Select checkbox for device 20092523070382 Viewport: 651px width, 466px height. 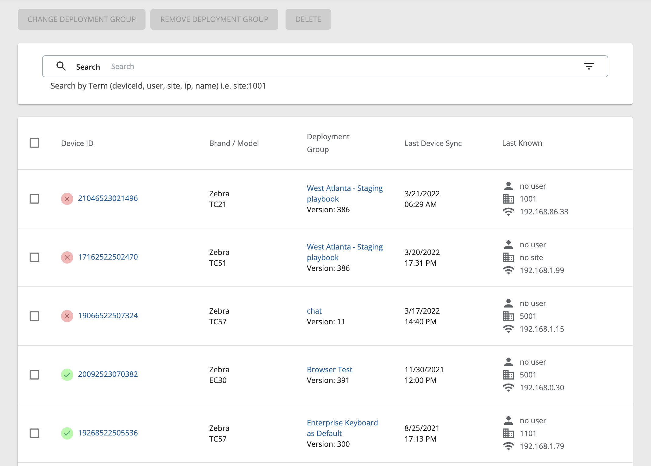pyautogui.click(x=34, y=375)
